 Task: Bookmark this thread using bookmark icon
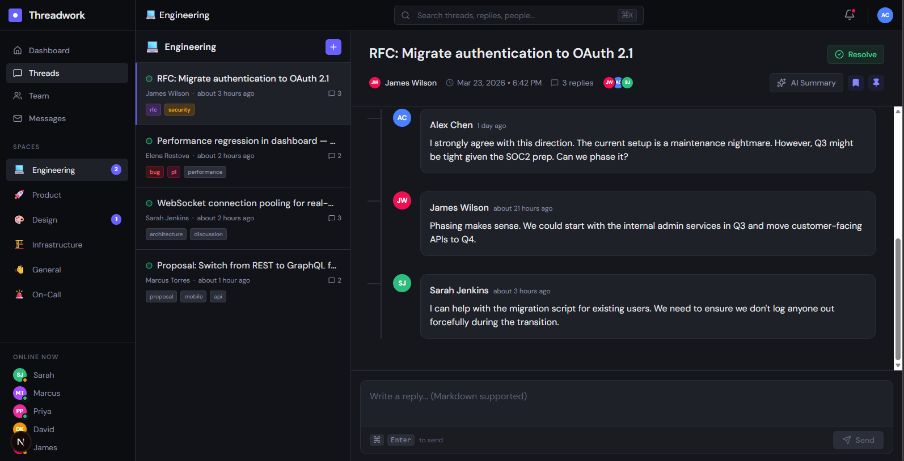pos(856,83)
